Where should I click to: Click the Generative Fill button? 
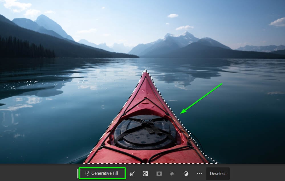(102, 173)
